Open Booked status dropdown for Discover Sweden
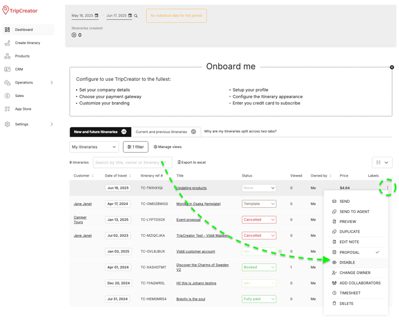The image size is (399, 324). coord(259,267)
